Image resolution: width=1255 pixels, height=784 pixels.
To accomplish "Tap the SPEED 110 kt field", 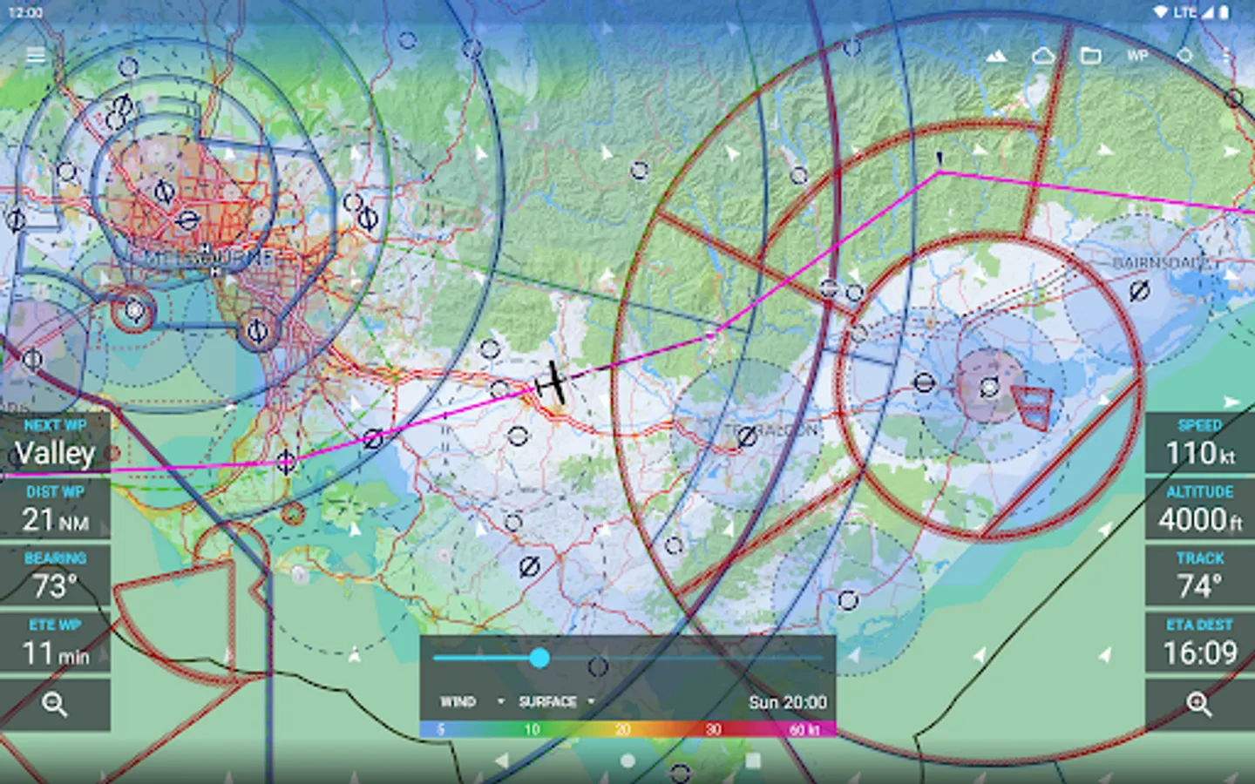I will (x=1200, y=443).
